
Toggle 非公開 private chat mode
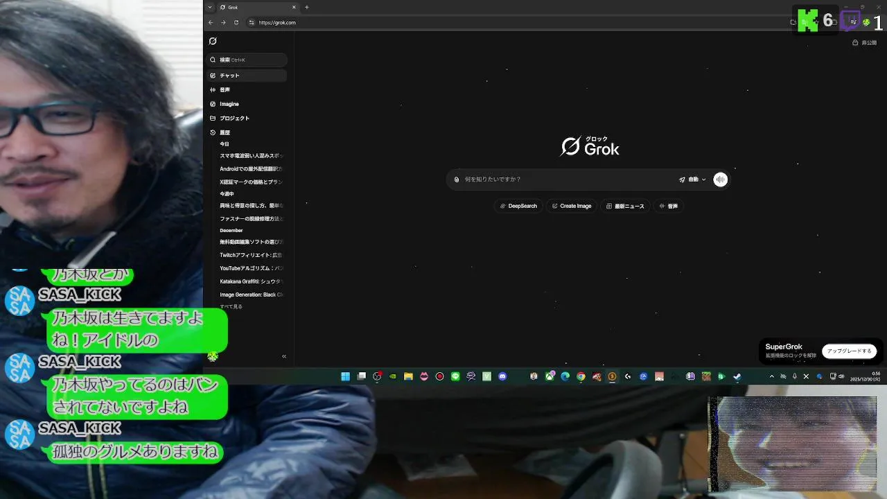(x=865, y=43)
